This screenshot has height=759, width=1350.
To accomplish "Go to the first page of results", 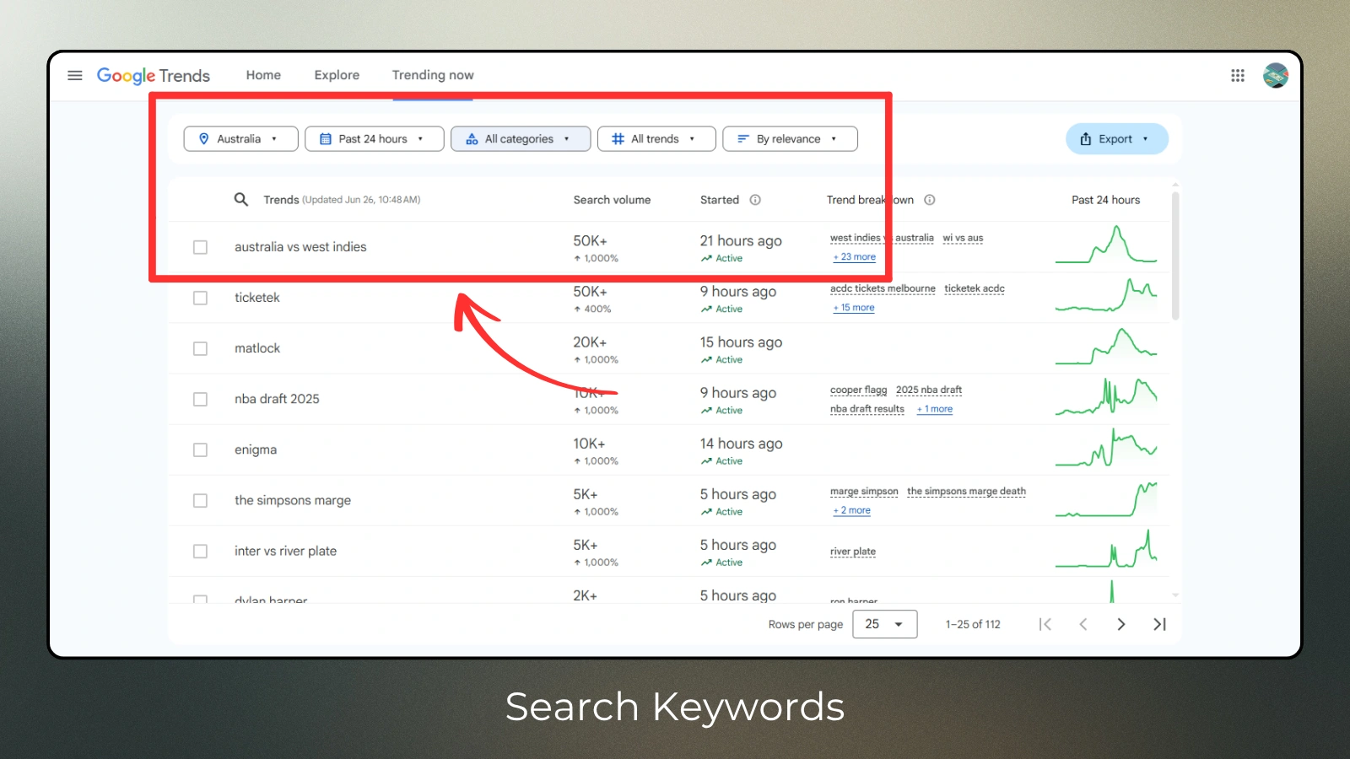I will pos(1045,624).
